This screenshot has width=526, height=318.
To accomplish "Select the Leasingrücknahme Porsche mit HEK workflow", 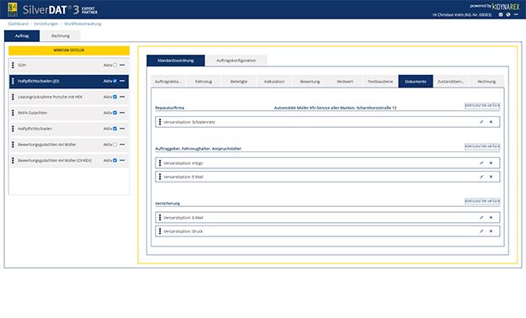I will tap(69, 97).
